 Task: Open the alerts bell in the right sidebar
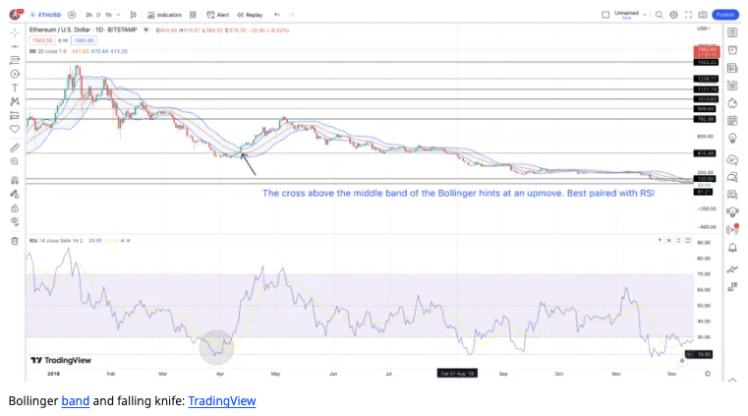(732, 248)
